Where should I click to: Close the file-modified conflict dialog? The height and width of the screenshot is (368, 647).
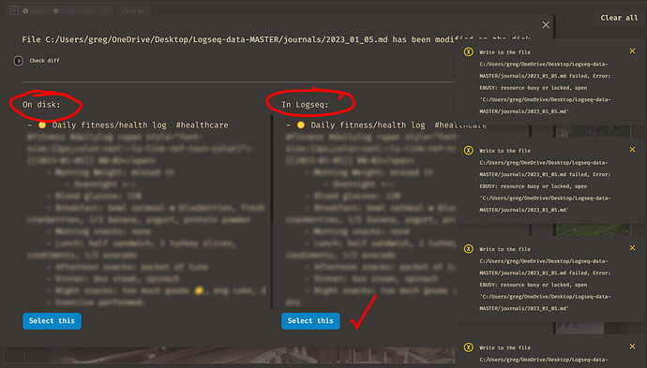coord(546,25)
